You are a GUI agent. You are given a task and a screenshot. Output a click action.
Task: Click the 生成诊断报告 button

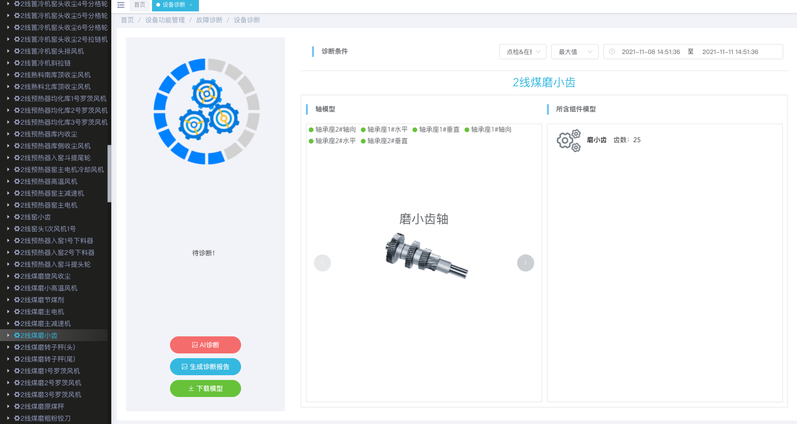click(x=206, y=367)
